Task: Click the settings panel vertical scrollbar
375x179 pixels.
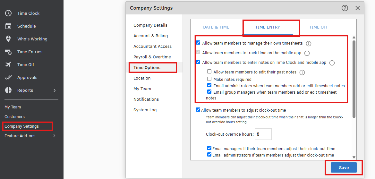Action: pos(354,79)
